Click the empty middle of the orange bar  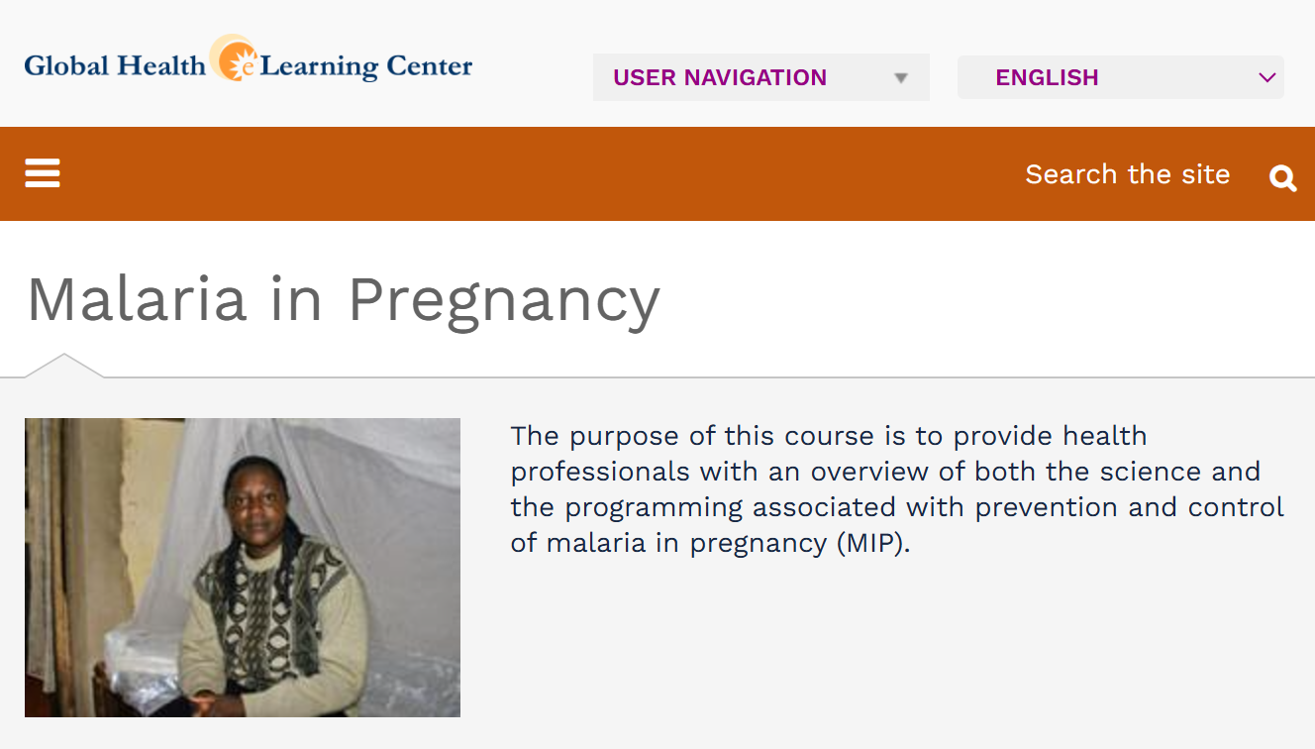pyautogui.click(x=535, y=173)
